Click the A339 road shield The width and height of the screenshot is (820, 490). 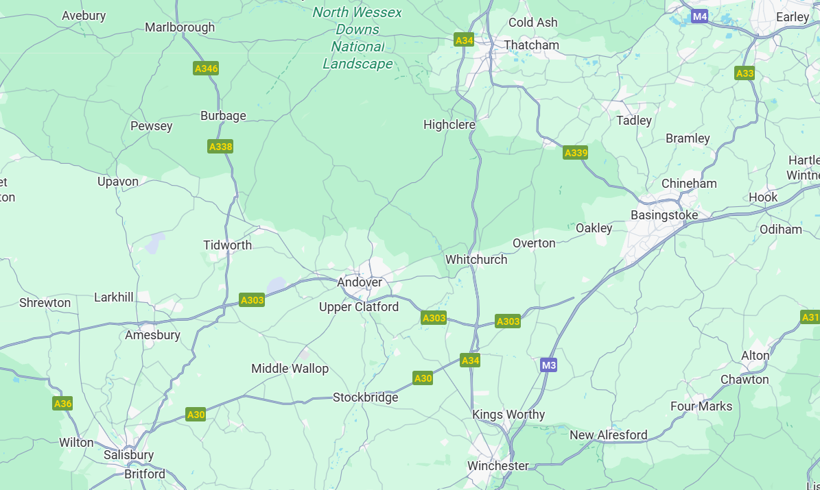tap(576, 153)
